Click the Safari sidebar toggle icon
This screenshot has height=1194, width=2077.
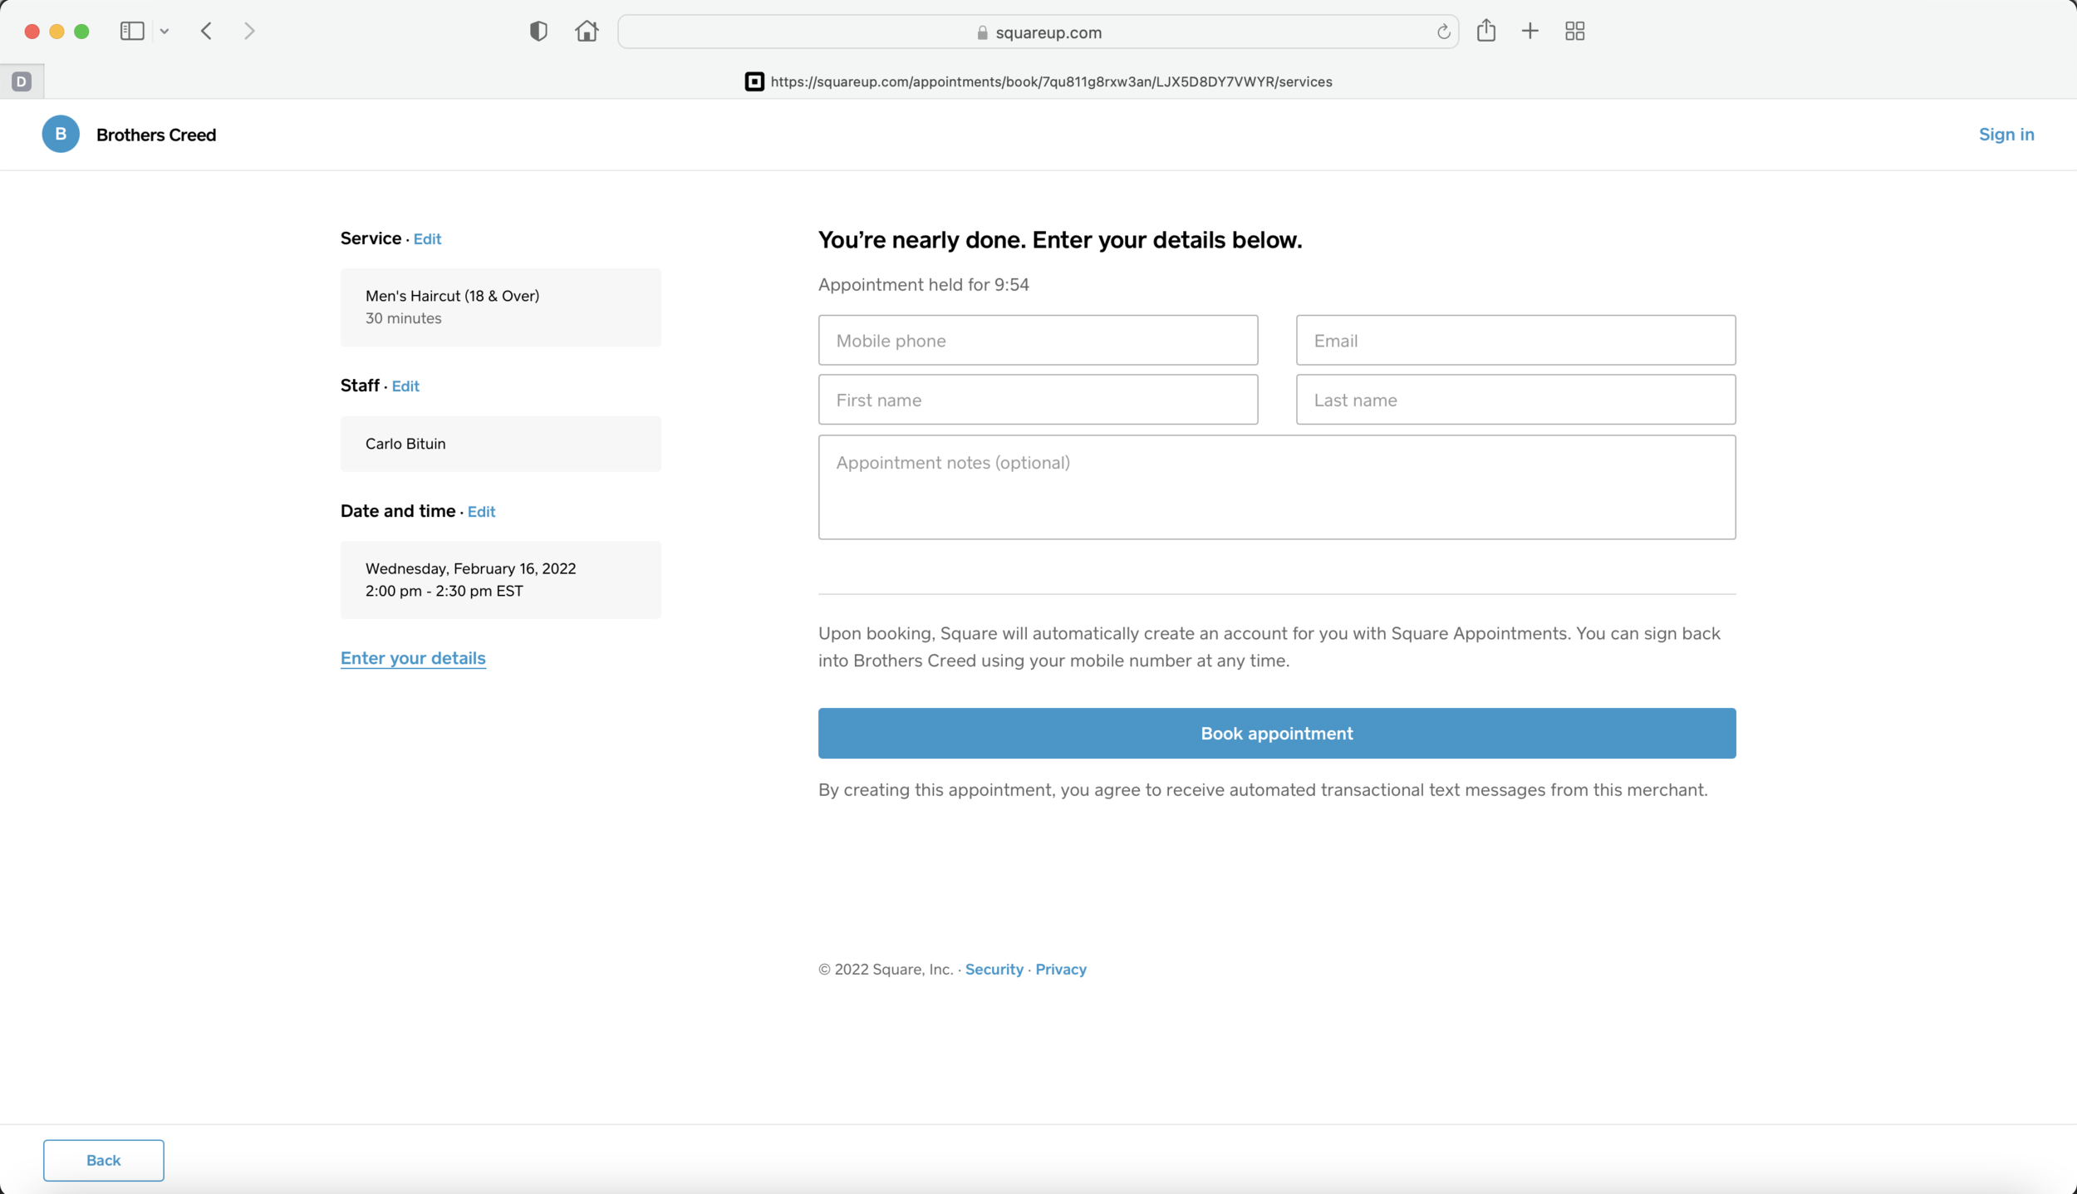[132, 32]
